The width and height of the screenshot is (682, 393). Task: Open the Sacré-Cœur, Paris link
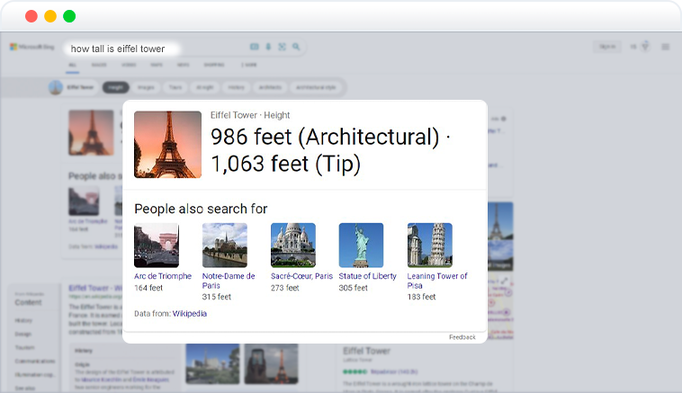coord(301,276)
